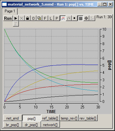Minimize the graph window
This screenshot has width=115, height=131.
pos(100,4)
